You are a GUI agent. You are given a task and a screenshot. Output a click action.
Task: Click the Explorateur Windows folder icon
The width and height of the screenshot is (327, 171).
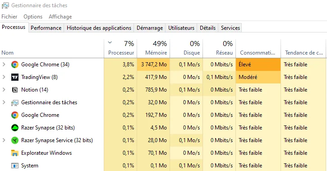click(x=15, y=153)
